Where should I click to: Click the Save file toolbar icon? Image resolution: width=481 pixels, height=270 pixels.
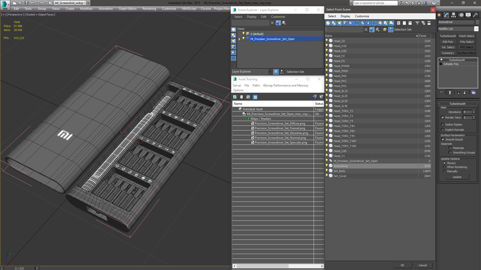pos(26,3)
